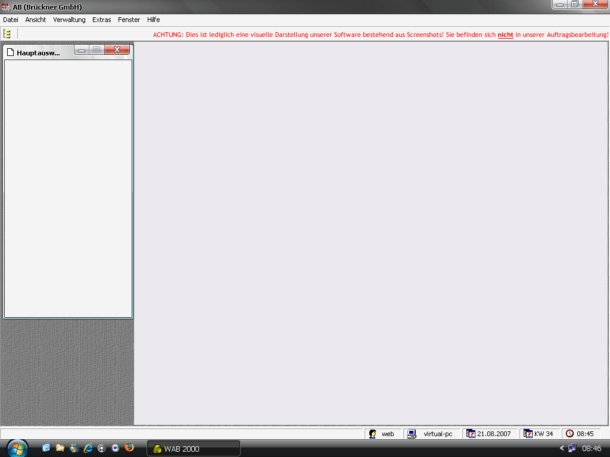Viewport: 610px width, 457px height.
Task: Minimize the Hauptauswahl child window
Action: 82,50
